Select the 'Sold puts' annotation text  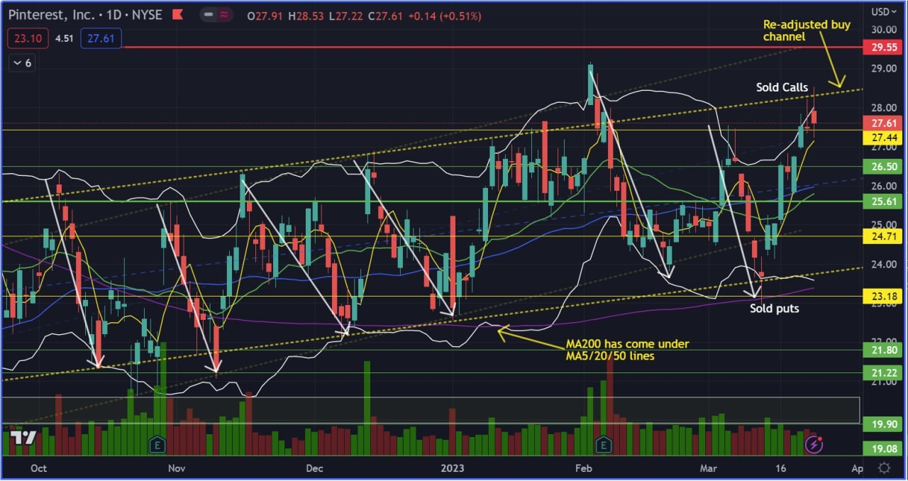[x=775, y=309]
